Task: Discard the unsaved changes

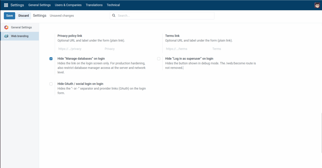Action: tap(24, 16)
